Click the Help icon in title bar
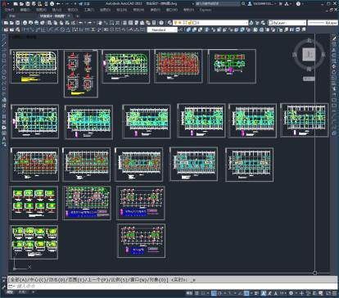339x298 pixels. [x=298, y=4]
